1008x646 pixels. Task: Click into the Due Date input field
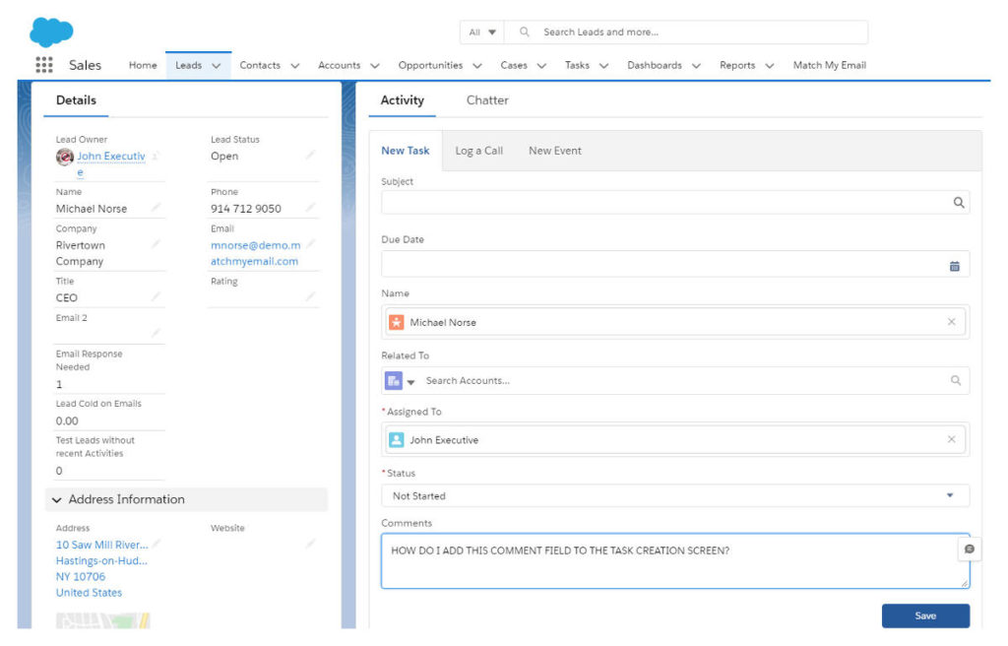point(675,265)
